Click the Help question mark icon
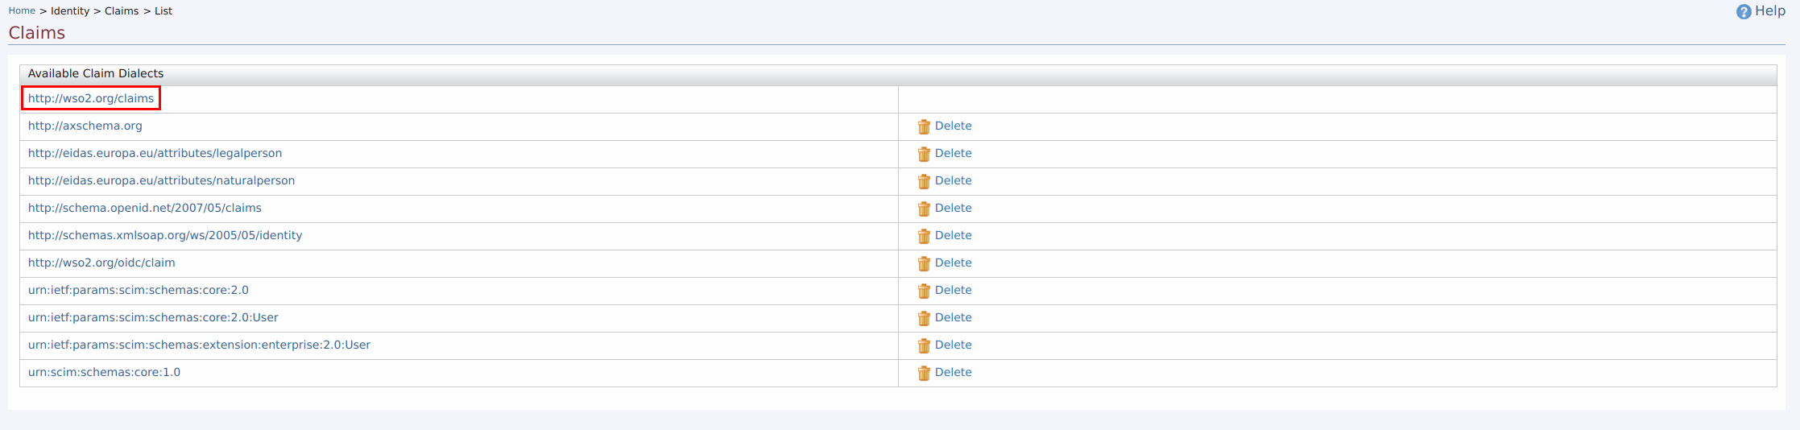Image resolution: width=1800 pixels, height=430 pixels. (1743, 12)
